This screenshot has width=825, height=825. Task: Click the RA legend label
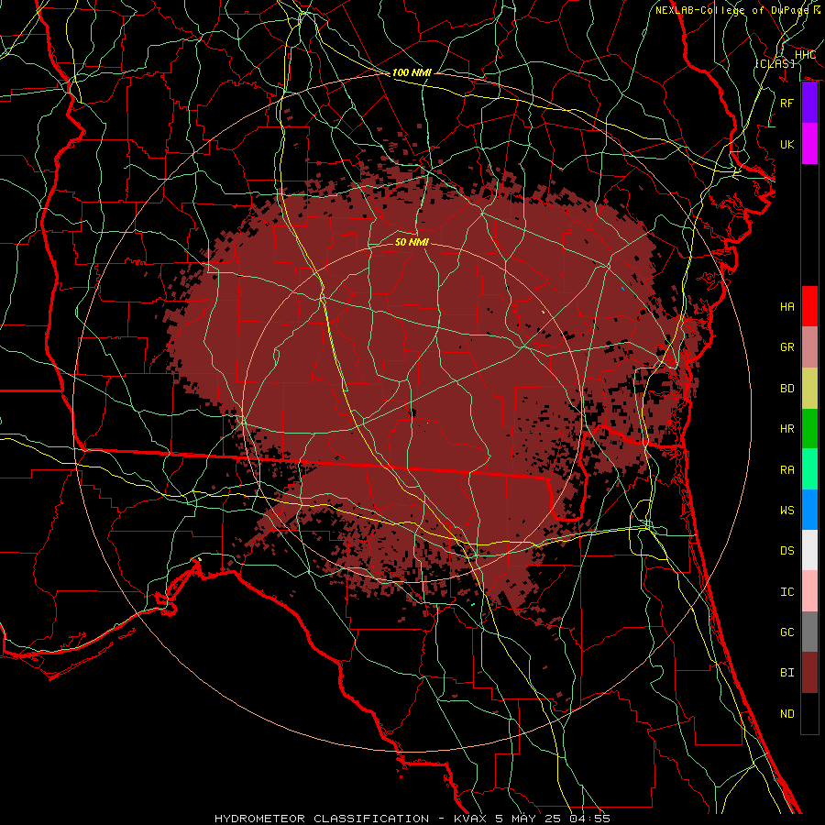[787, 470]
